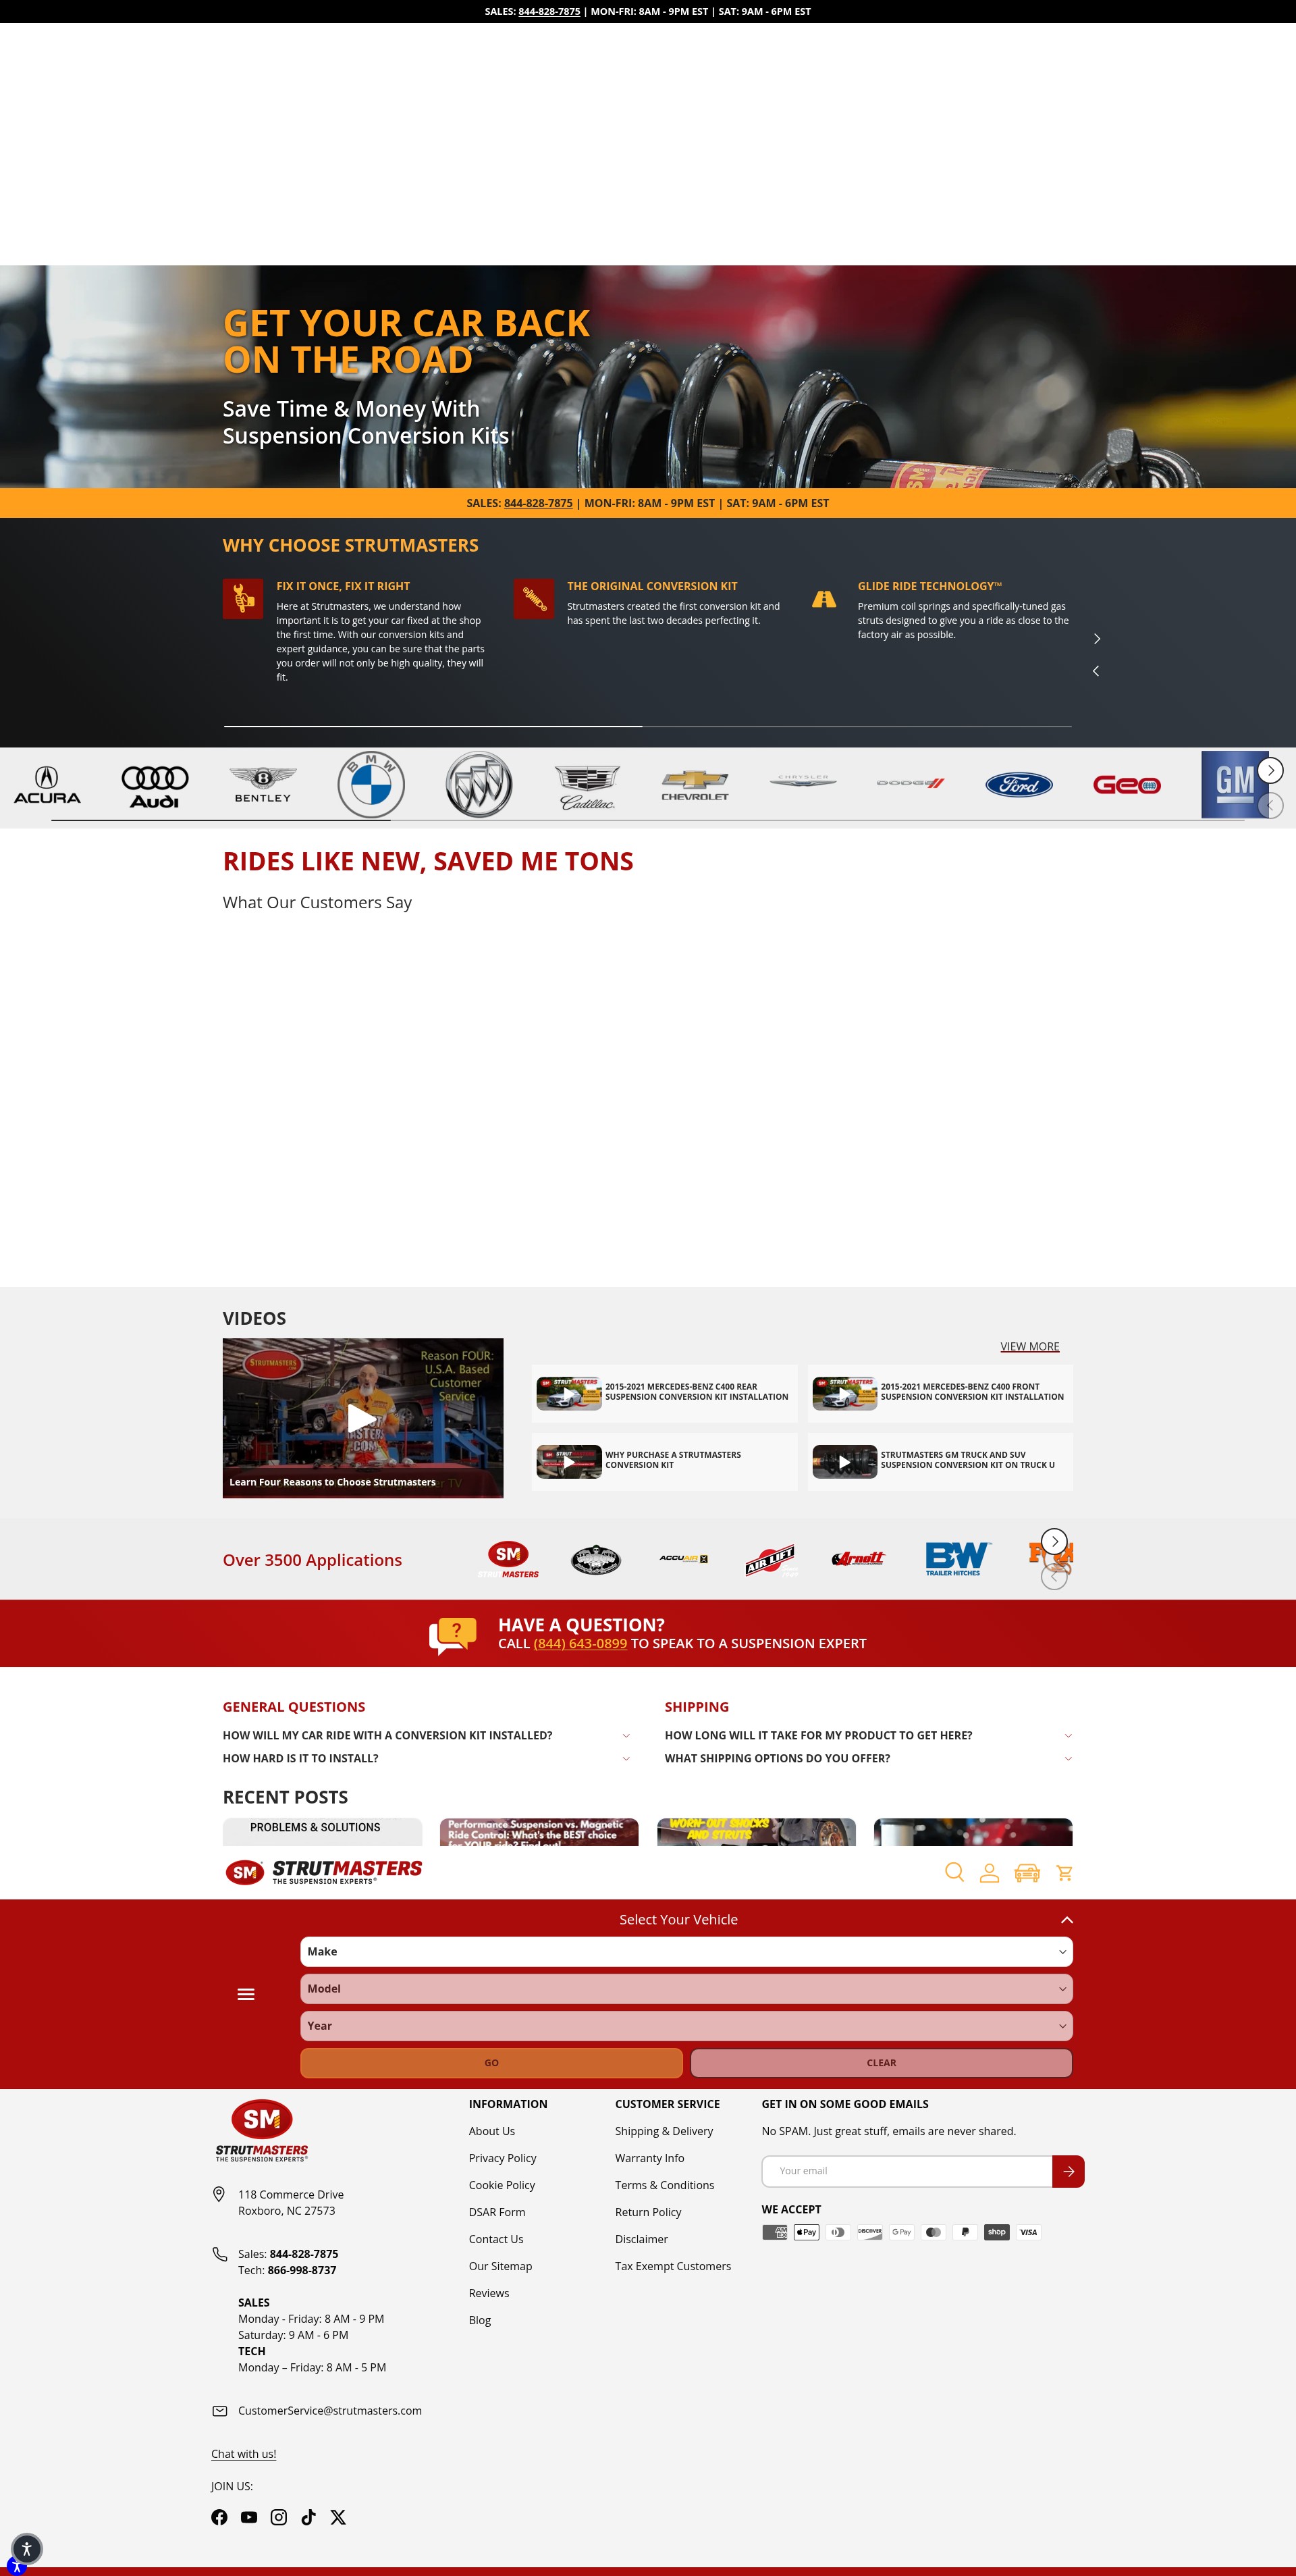Open the X (Twitter) social icon
1296x2576 pixels.
[338, 2517]
